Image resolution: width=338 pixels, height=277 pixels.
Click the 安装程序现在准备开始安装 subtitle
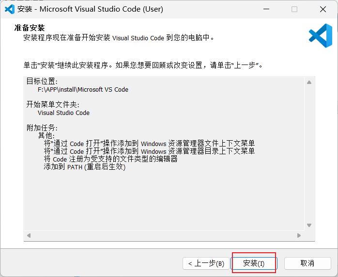tap(119, 38)
